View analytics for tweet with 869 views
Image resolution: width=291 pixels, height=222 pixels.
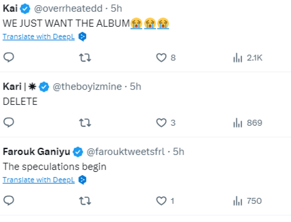(x=238, y=123)
